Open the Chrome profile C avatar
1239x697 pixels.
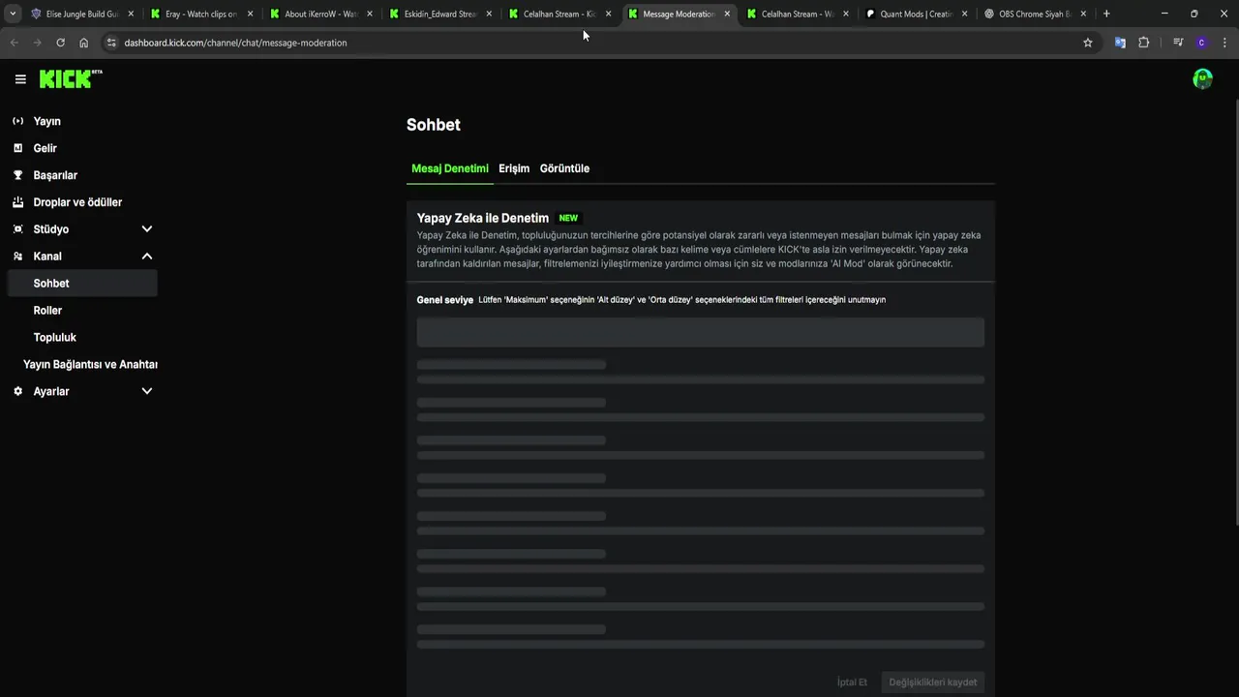point(1201,43)
